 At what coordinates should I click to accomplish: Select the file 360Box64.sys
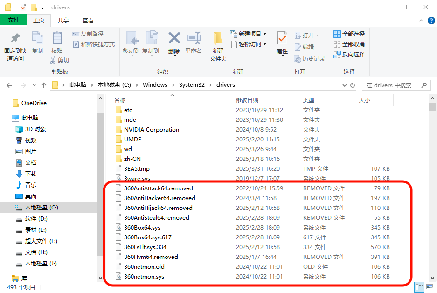[142, 228]
